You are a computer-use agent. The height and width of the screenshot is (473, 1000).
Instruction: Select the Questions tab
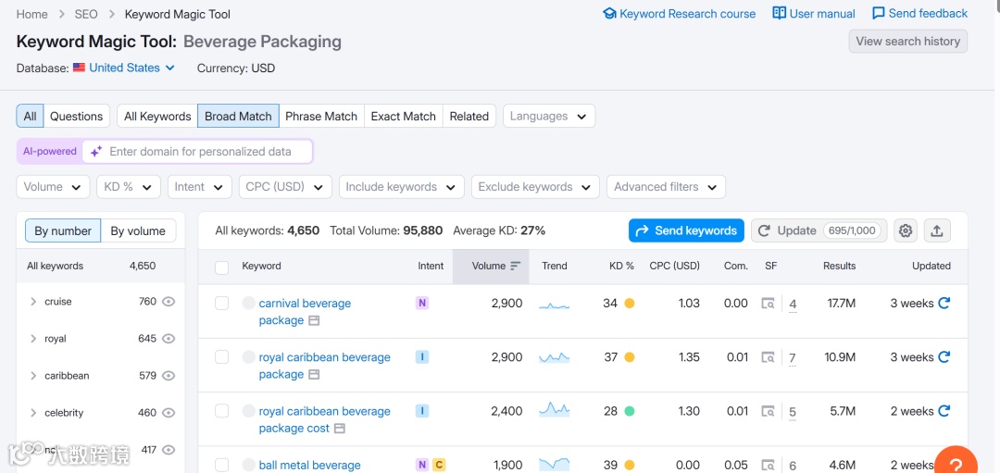click(x=76, y=116)
